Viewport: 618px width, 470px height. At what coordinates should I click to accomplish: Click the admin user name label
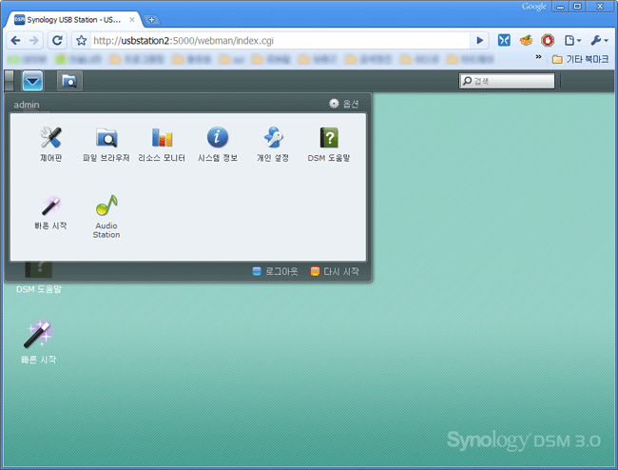pos(27,105)
